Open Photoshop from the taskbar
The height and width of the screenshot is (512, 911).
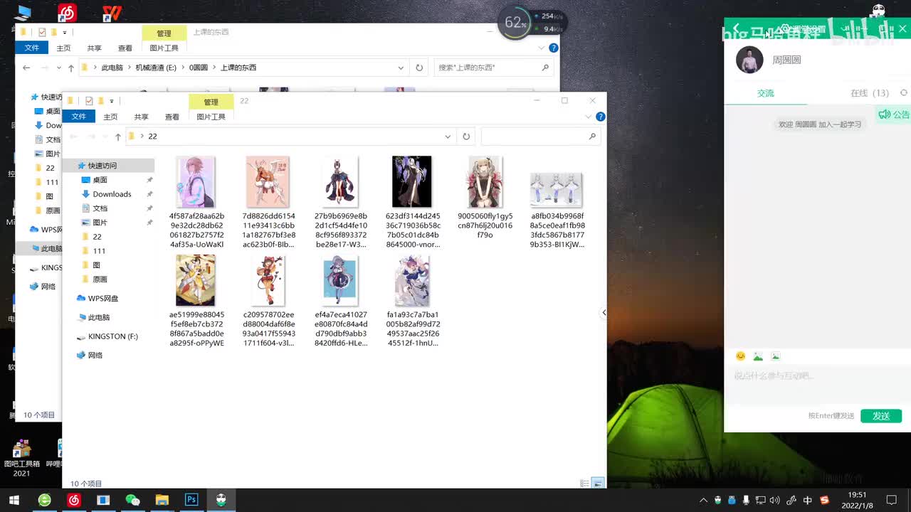191,500
